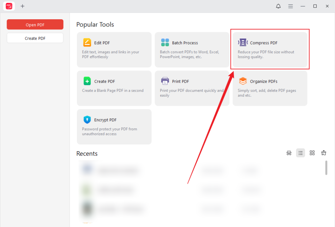This screenshot has width=335, height=227.
Task: Clear the recent files list
Action: 324,153
